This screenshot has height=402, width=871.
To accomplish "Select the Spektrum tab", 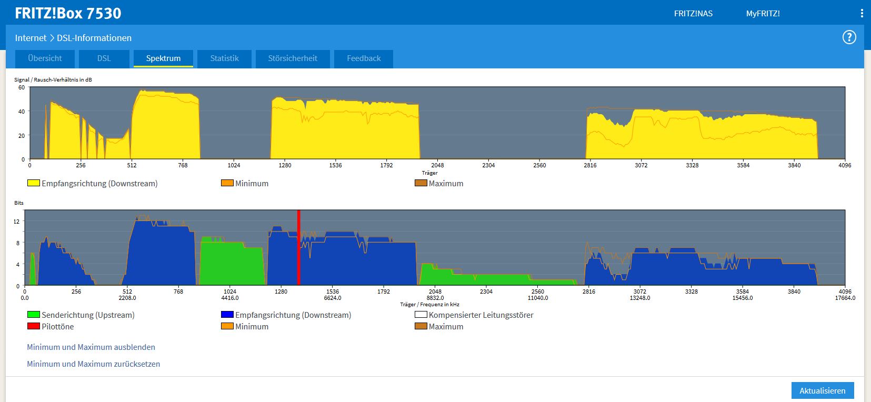I will [163, 58].
